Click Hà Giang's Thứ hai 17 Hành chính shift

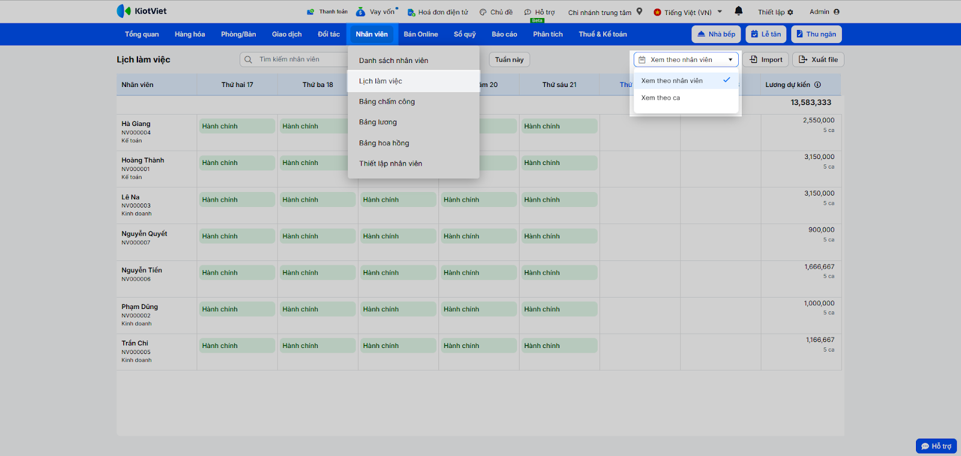click(x=237, y=126)
